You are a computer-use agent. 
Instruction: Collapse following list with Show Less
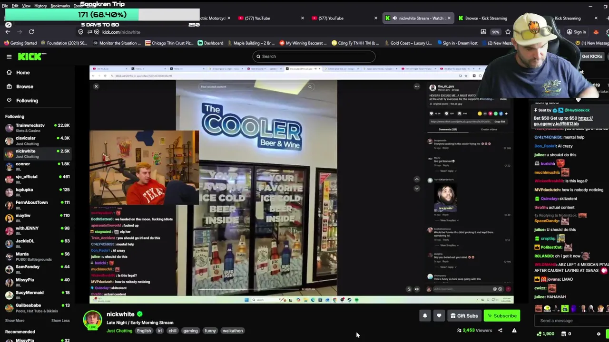click(x=60, y=321)
